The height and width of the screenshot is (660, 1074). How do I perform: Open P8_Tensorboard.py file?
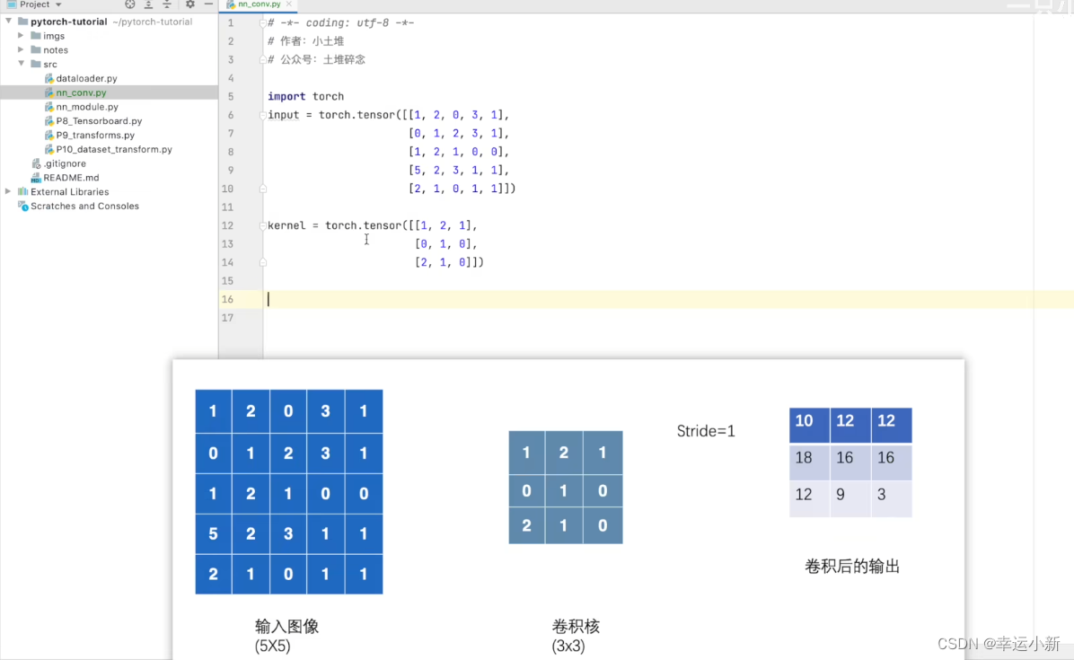pos(99,121)
